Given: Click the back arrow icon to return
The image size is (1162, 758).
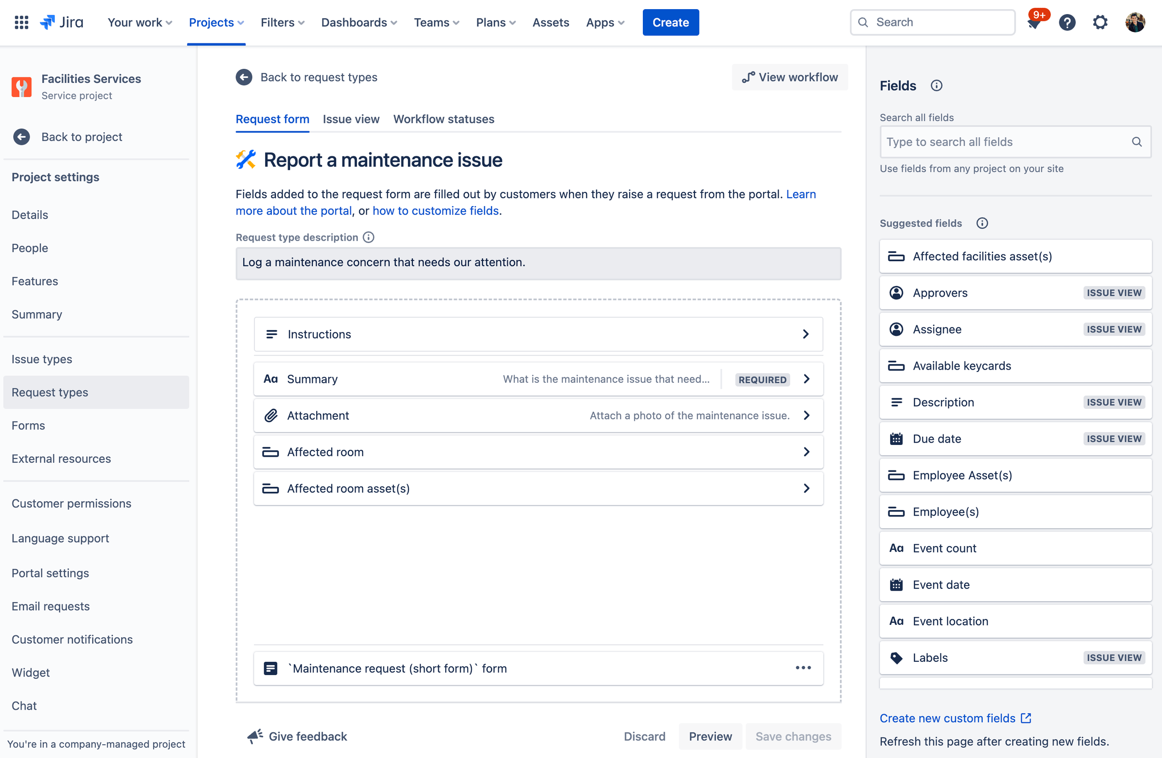Looking at the screenshot, I should click(245, 76).
